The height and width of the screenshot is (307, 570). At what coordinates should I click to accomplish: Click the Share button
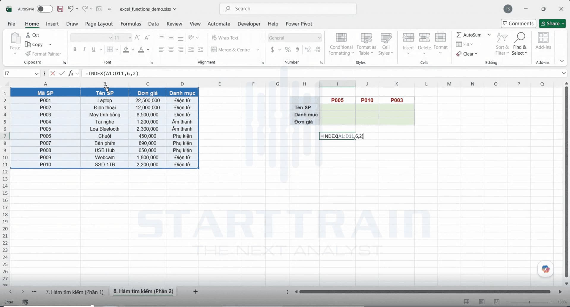(552, 23)
